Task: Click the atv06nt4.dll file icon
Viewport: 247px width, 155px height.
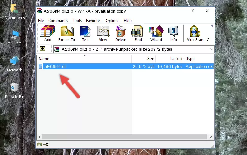Action: click(40, 66)
